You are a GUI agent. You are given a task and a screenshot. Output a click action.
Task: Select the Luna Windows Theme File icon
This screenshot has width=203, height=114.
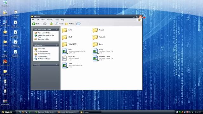95,51
